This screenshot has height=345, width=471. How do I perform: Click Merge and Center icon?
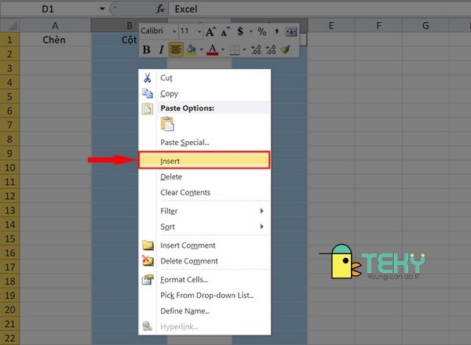click(291, 31)
